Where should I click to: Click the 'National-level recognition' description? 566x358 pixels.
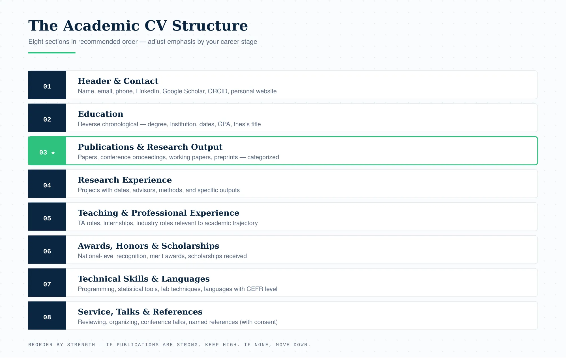pos(162,256)
